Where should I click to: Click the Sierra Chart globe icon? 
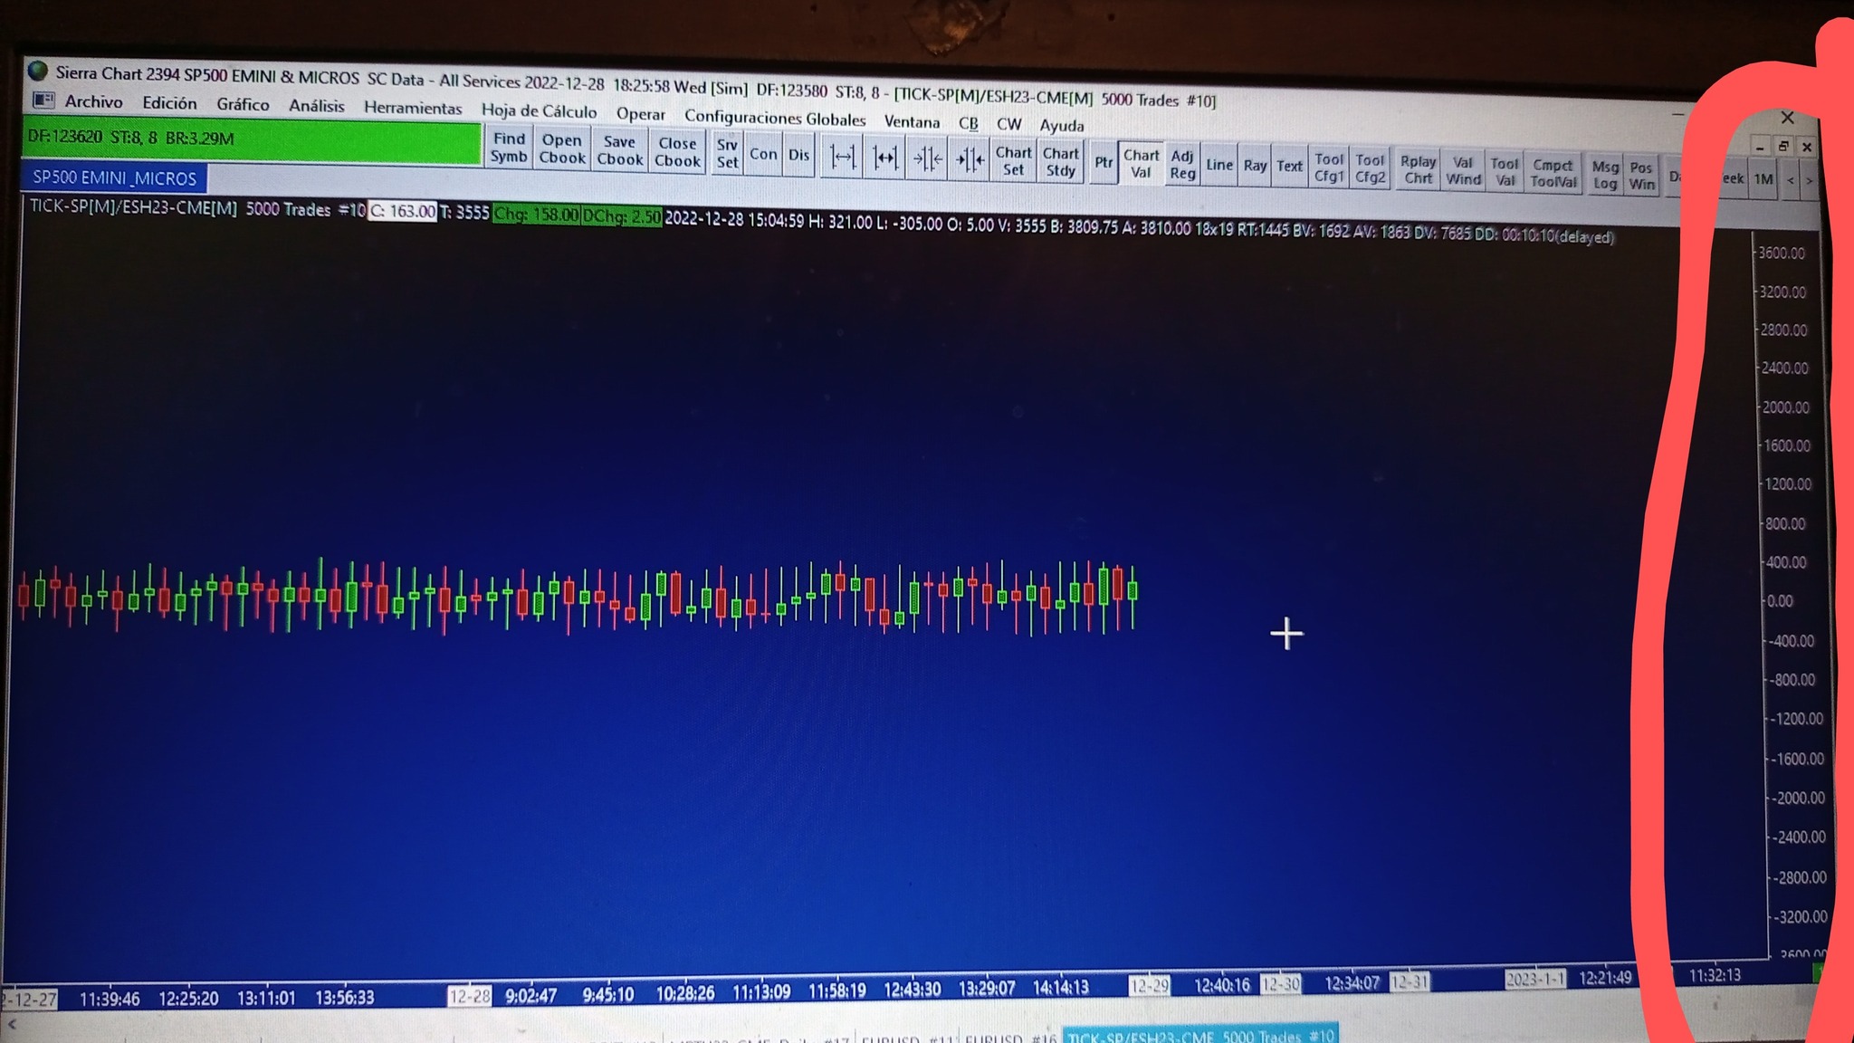coord(37,71)
